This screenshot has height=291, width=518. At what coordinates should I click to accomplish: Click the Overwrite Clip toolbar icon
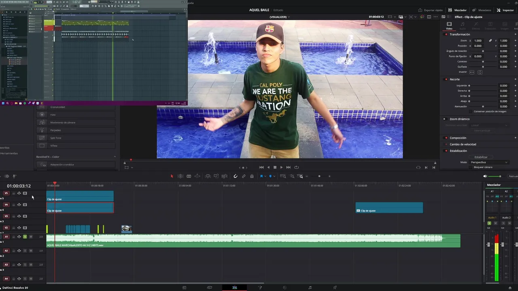pos(216,176)
